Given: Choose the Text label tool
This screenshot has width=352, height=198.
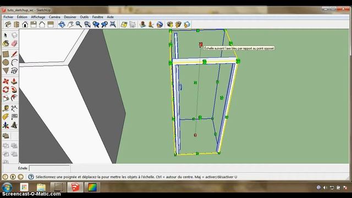Looking at the screenshot, I should (14, 117).
